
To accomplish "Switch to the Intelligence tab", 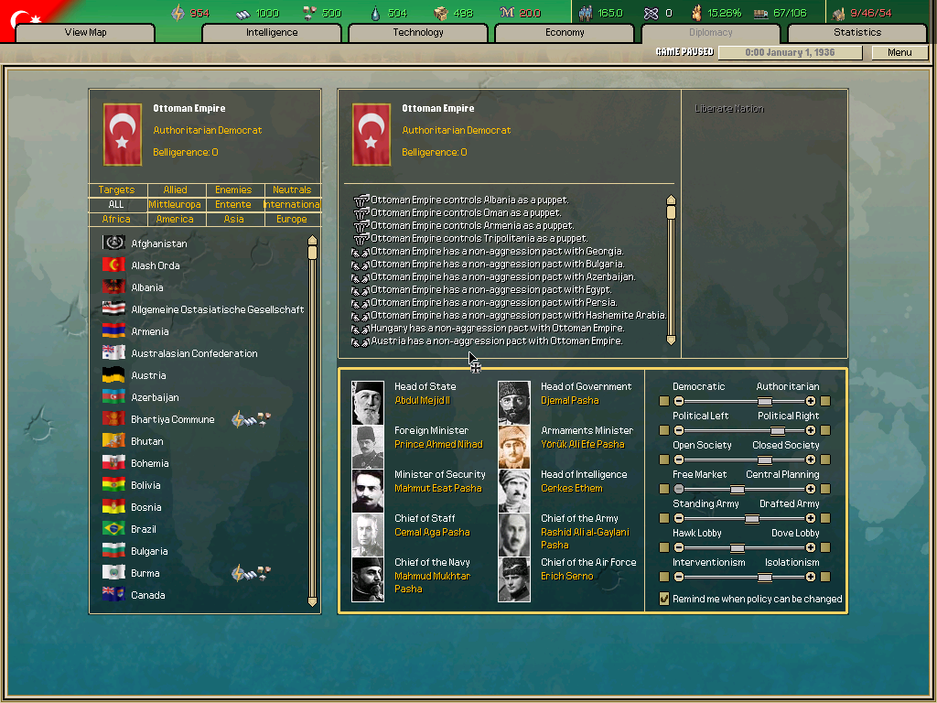I will 271,32.
